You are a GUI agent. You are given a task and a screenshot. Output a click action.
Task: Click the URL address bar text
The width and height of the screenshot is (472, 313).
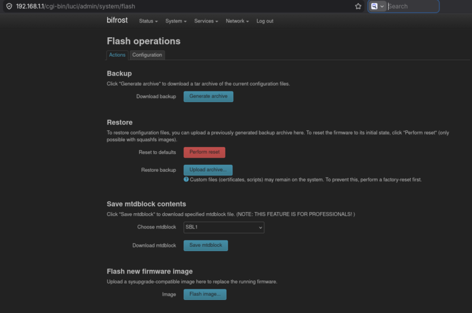pyautogui.click(x=76, y=6)
